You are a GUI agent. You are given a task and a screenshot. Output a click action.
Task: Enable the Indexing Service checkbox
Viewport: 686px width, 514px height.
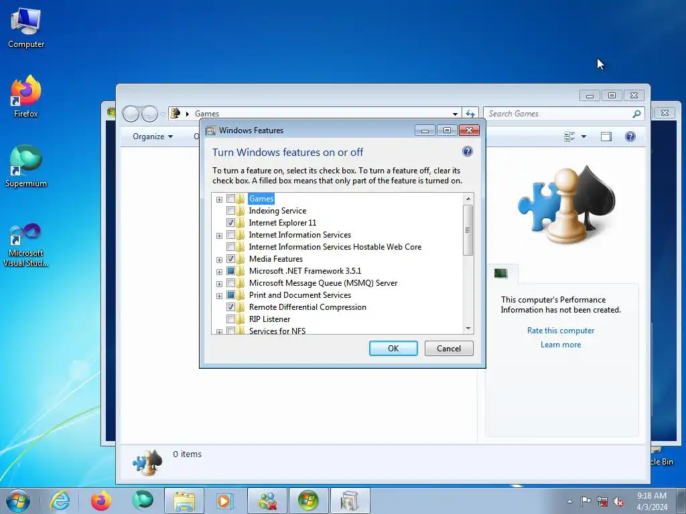pyautogui.click(x=230, y=211)
